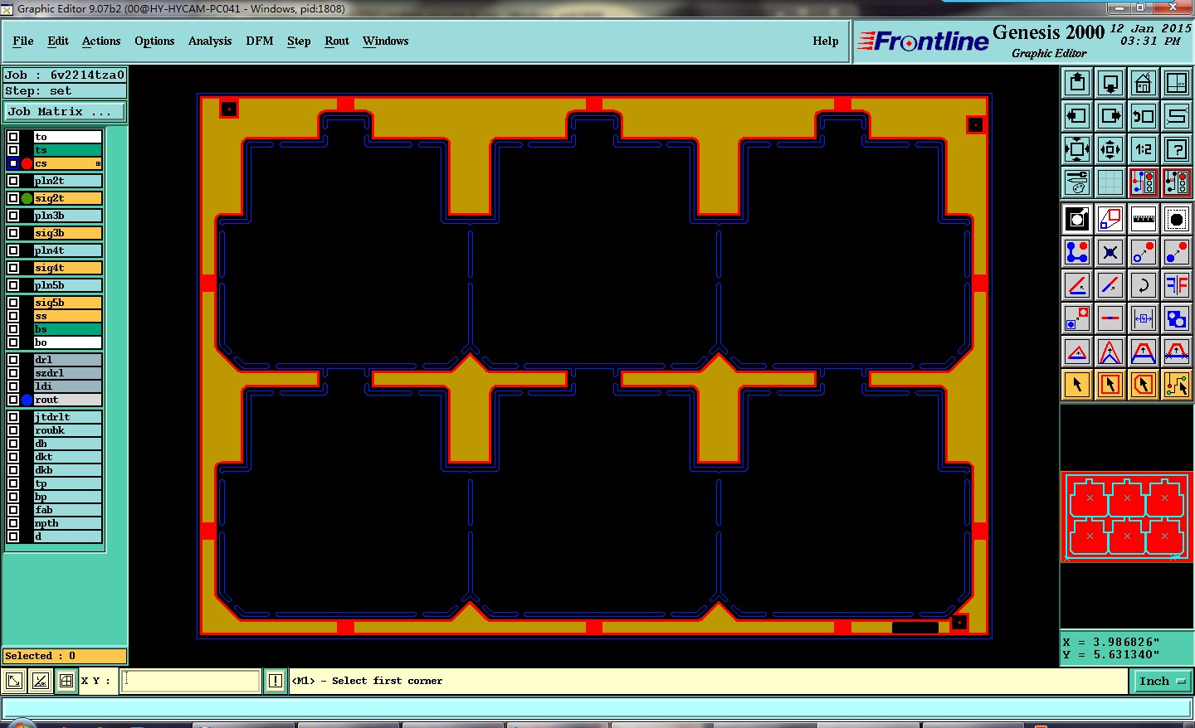Click the plain black arrow select icon
The image size is (1195, 728).
[x=1077, y=385]
